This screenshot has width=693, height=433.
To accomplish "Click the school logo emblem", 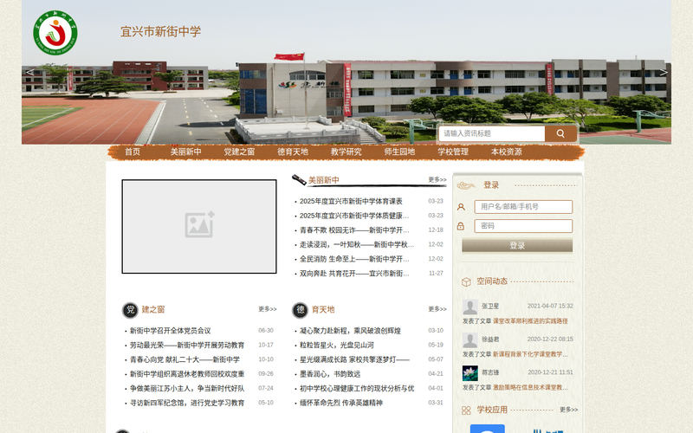I will 55,33.
